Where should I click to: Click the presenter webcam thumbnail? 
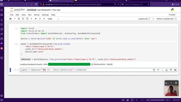coord(171,91)
